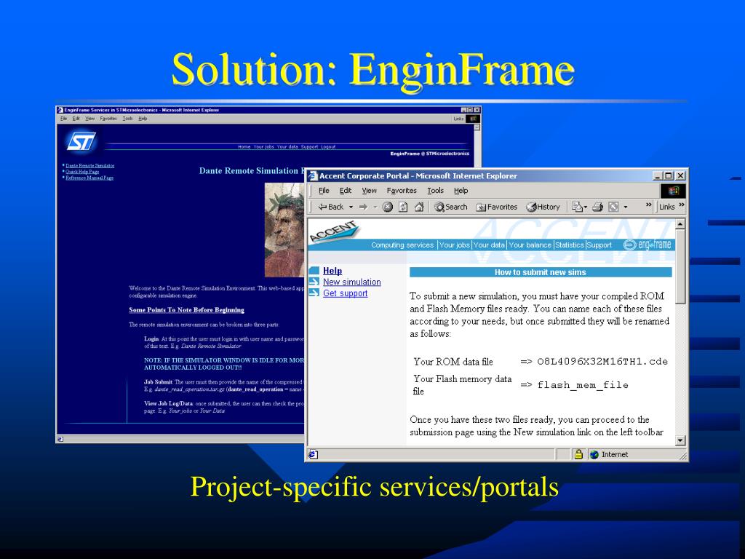The width and height of the screenshot is (745, 559).
Task: Open Your jobs in Accent nav bar
Action: click(454, 245)
